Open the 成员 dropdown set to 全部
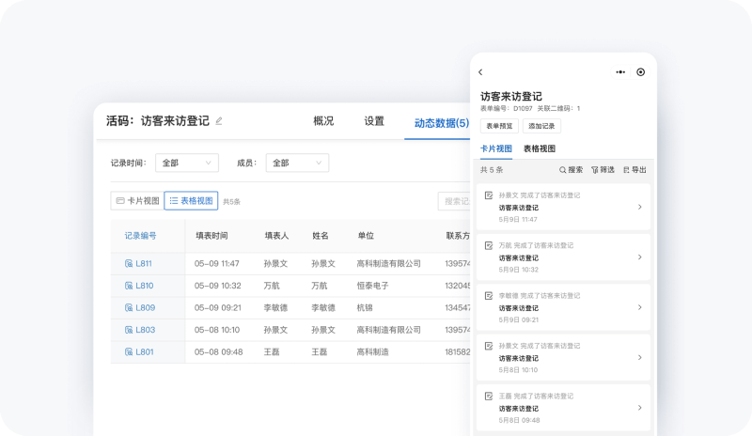Screen dimensions: 752x436 [x=297, y=163]
